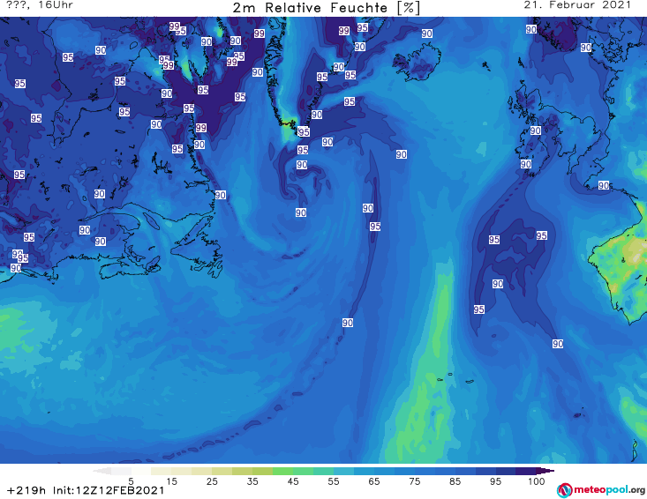
Task: Click the "+219h Init:12Z12FEB2021" run info
Action: pyautogui.click(x=86, y=490)
